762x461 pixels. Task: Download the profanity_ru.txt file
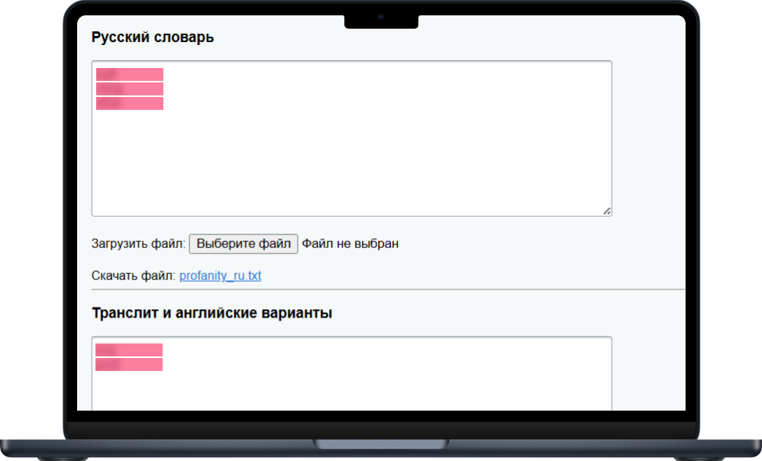[220, 276]
